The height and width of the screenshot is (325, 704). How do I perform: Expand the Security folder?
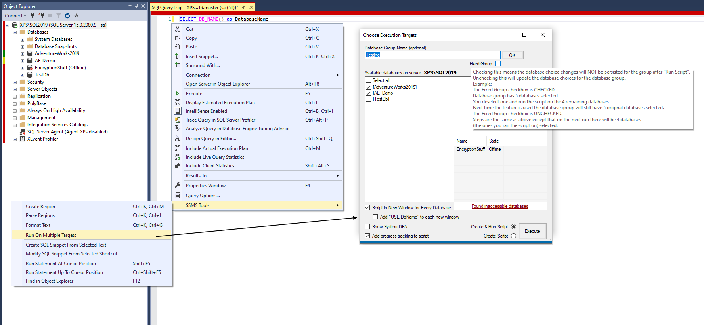pos(15,82)
